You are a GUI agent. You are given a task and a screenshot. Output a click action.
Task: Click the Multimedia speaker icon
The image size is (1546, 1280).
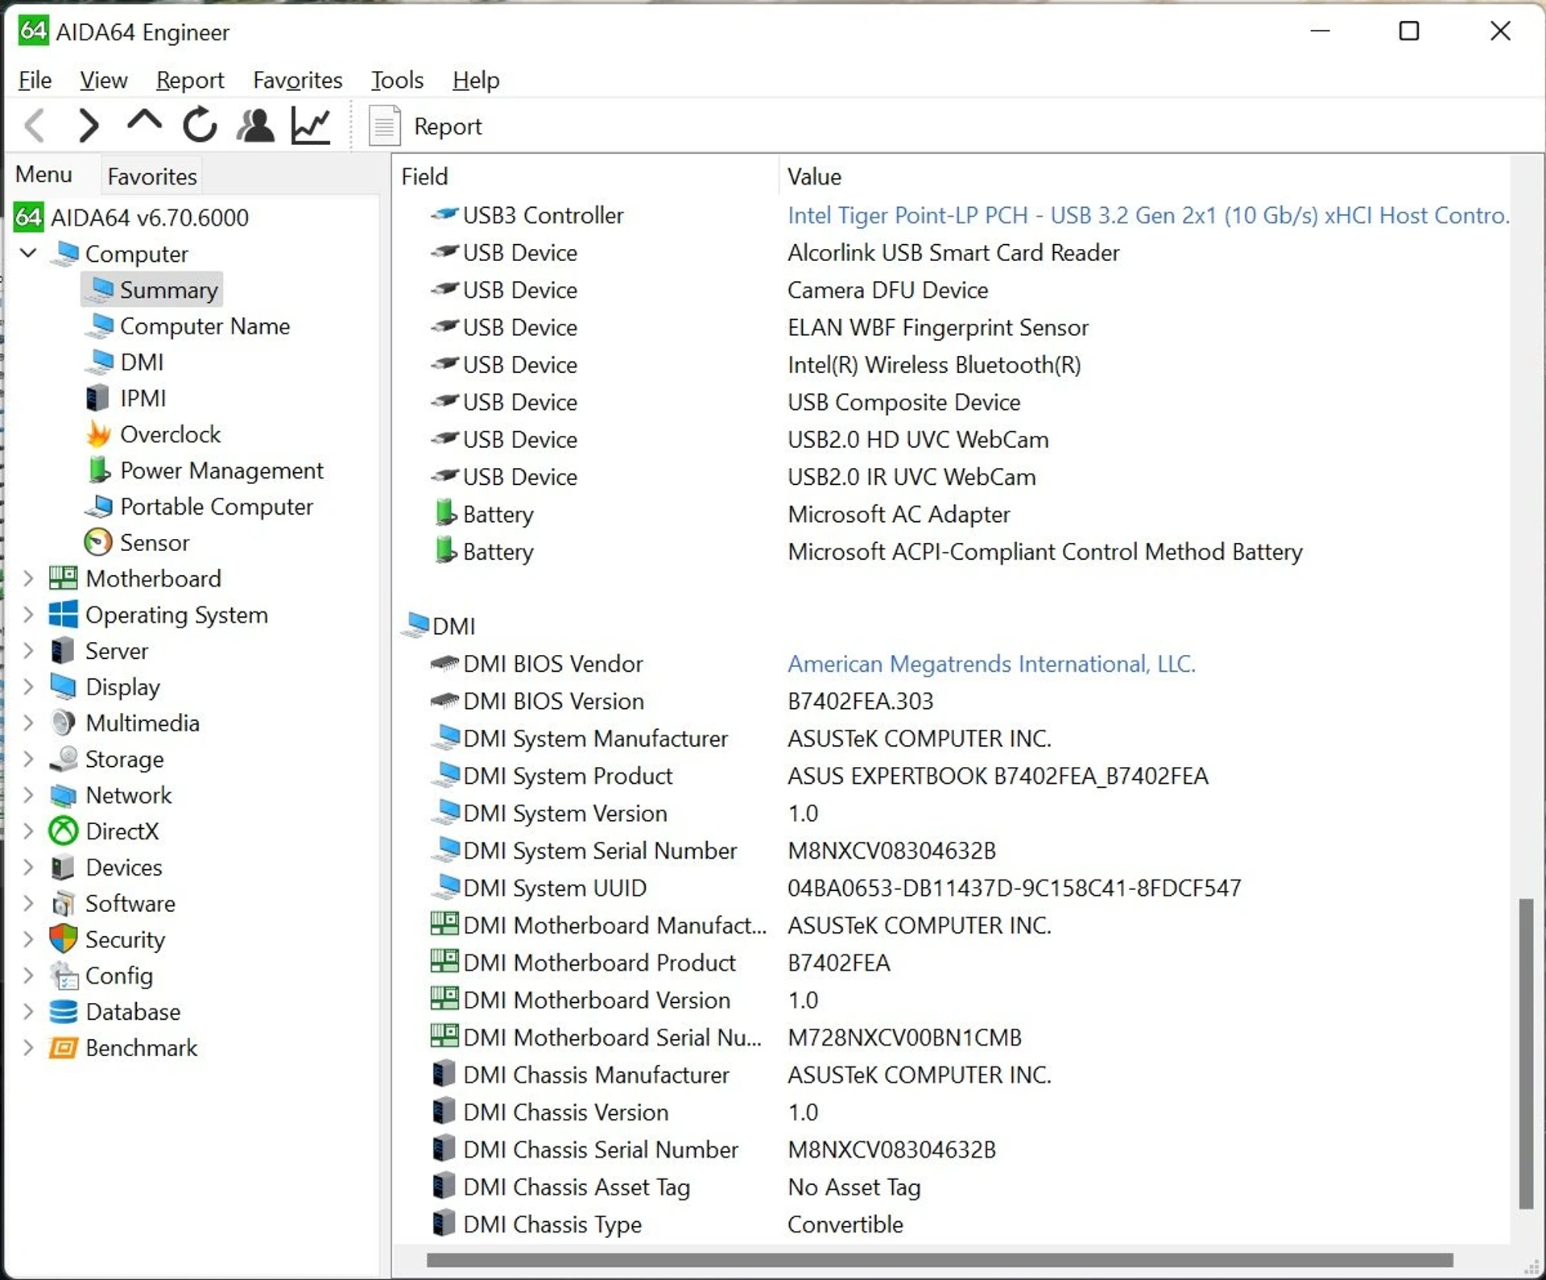tap(64, 723)
